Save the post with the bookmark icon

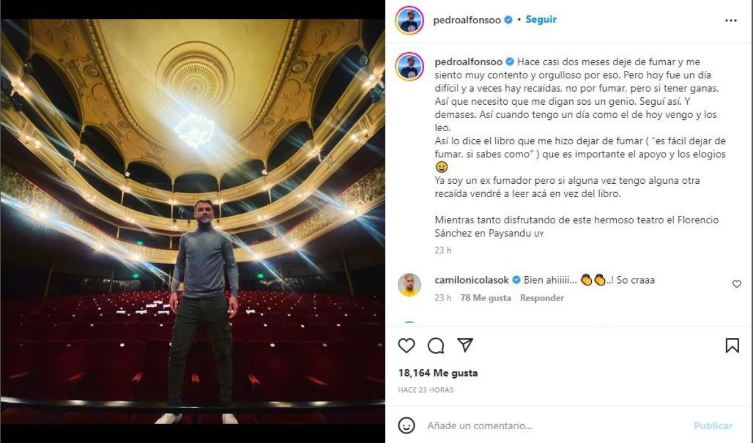pyautogui.click(x=732, y=346)
